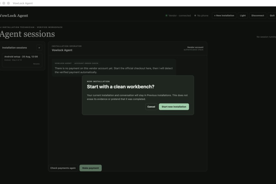The width and height of the screenshot is (276, 184).
Task: Click the No phone status indicator
Action: [x=201, y=15]
